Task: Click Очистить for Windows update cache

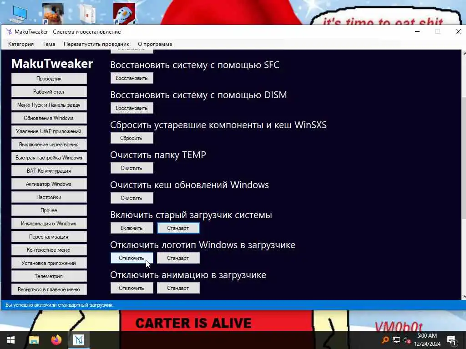Action: [132, 198]
